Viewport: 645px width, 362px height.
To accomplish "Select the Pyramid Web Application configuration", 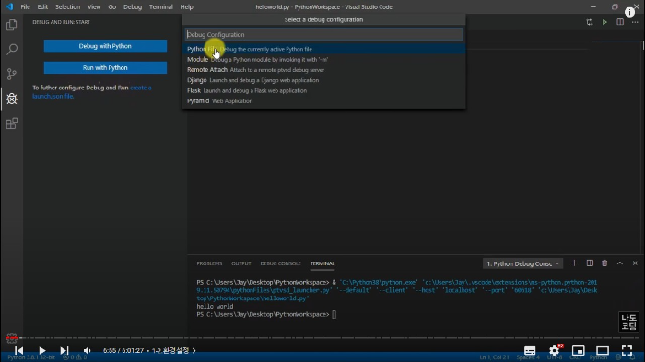I will (x=324, y=100).
